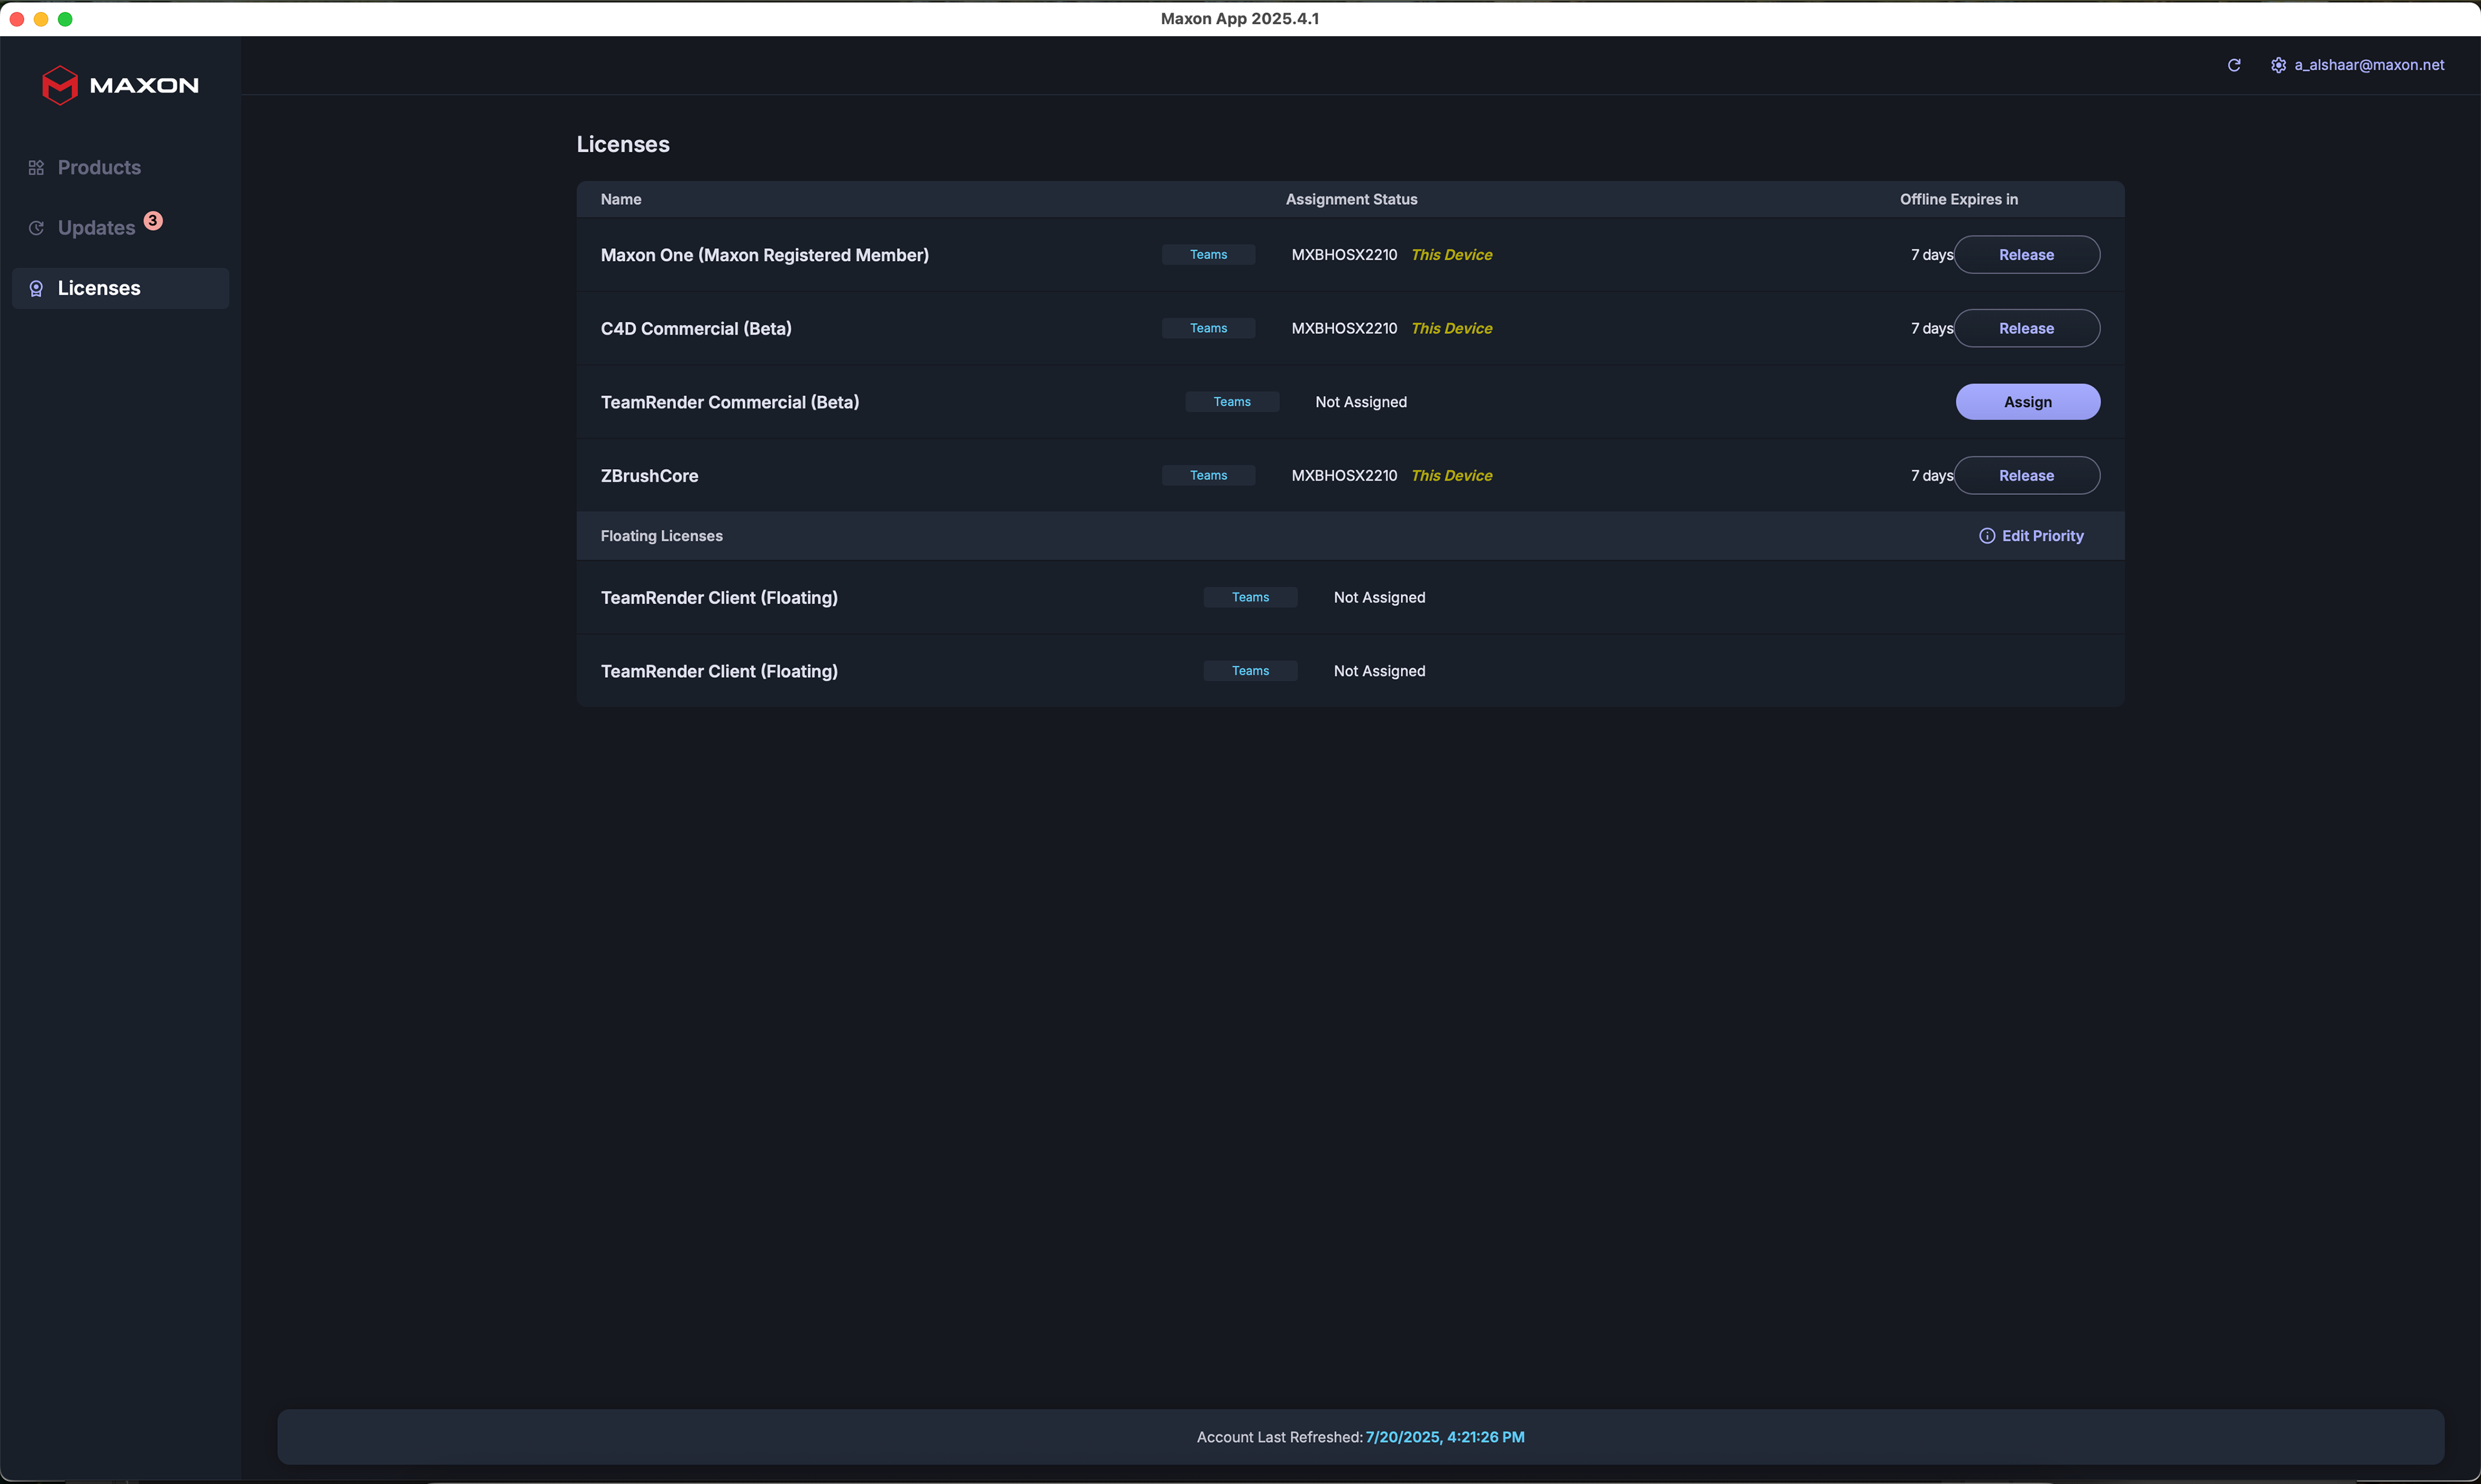This screenshot has width=2481, height=1484.
Task: Click the Teams tag on the ZBrushCore row
Action: click(x=1208, y=476)
